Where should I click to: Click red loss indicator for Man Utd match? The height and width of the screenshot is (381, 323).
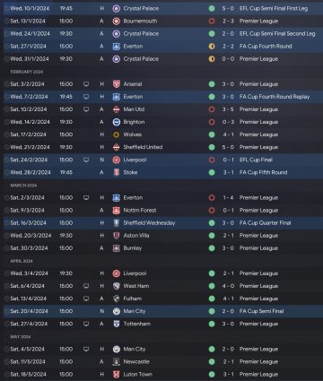click(x=212, y=109)
